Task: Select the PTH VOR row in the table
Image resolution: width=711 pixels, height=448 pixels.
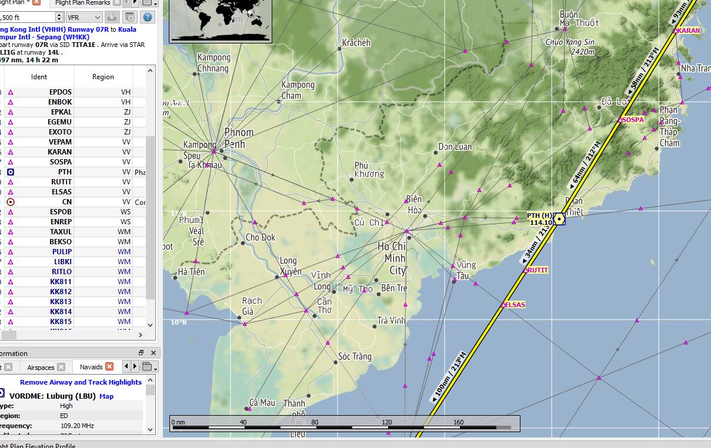Action: [73, 172]
